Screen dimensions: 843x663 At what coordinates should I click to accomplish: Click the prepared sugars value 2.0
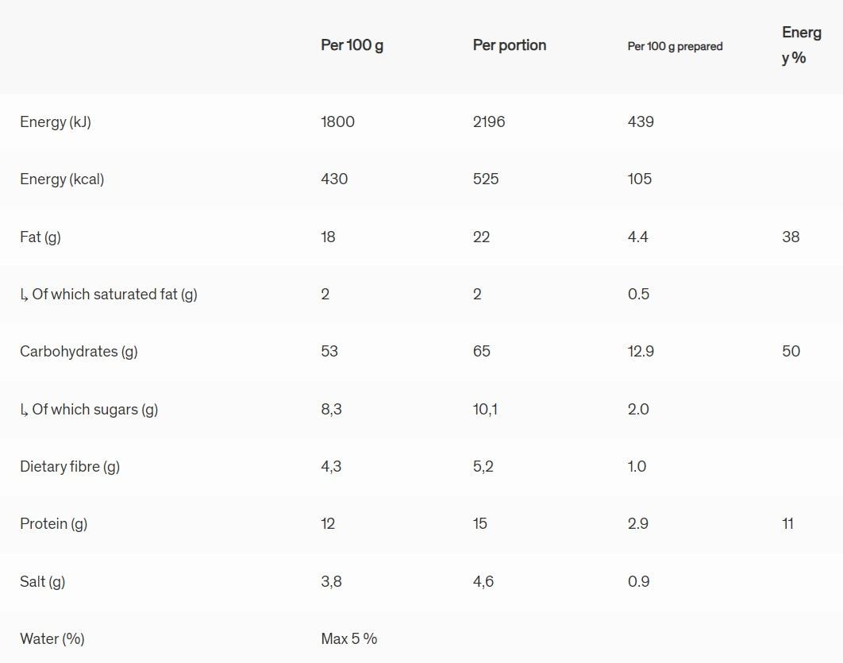point(638,410)
